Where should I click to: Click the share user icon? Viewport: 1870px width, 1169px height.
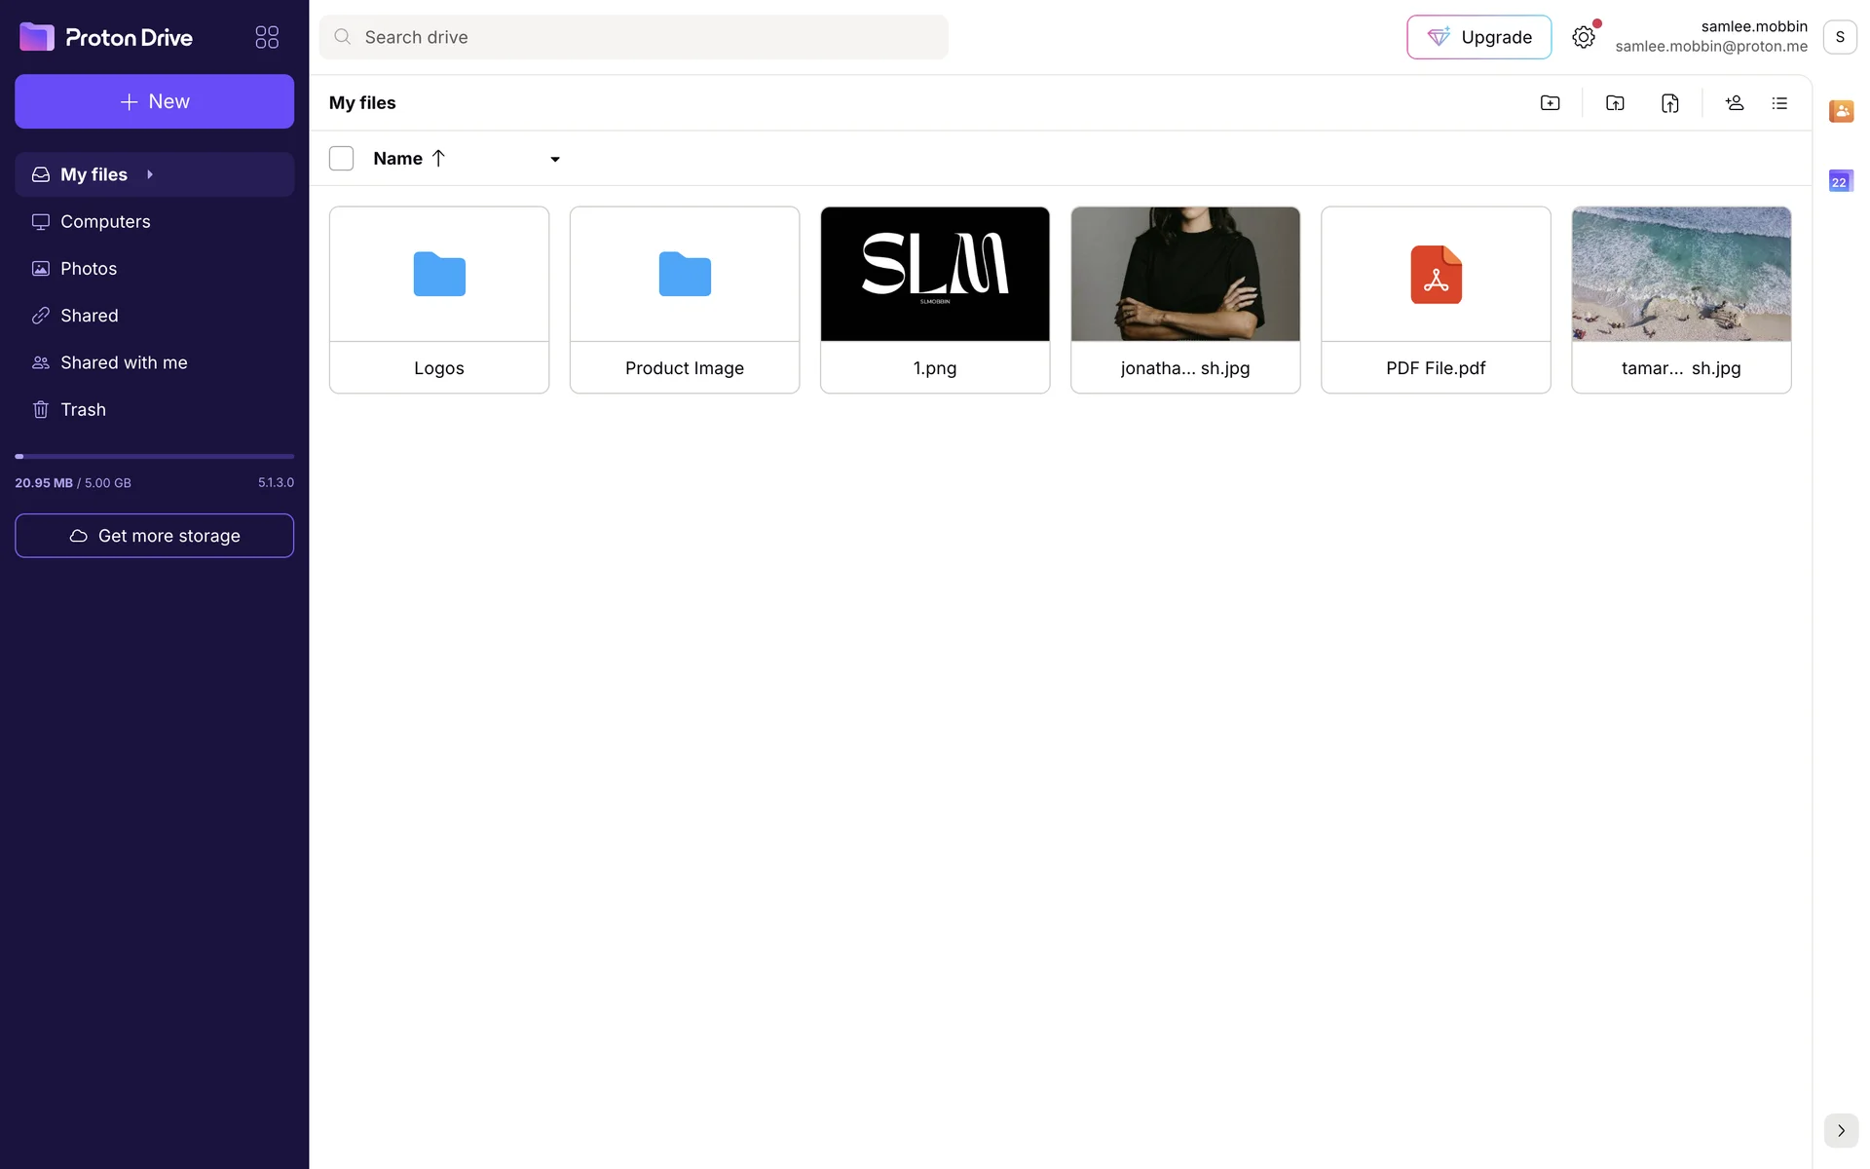click(1734, 103)
